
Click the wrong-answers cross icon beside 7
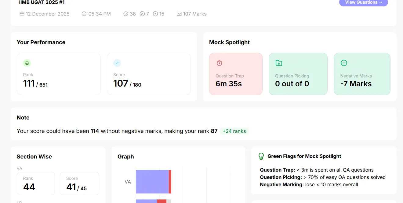(x=142, y=14)
